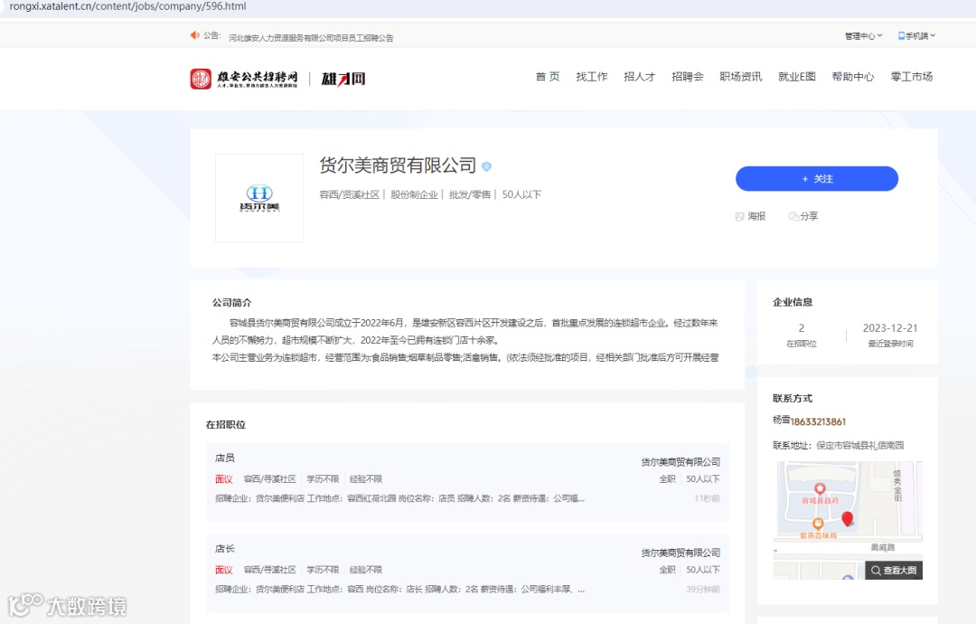Click the 2023-12-21 last login date
The height and width of the screenshot is (624, 976).
(890, 328)
